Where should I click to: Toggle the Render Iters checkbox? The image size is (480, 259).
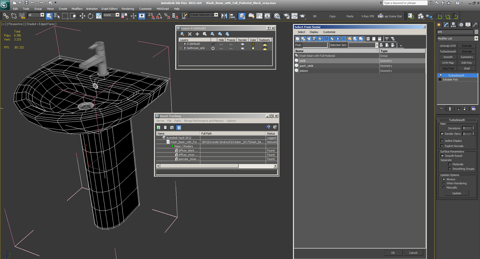point(442,134)
